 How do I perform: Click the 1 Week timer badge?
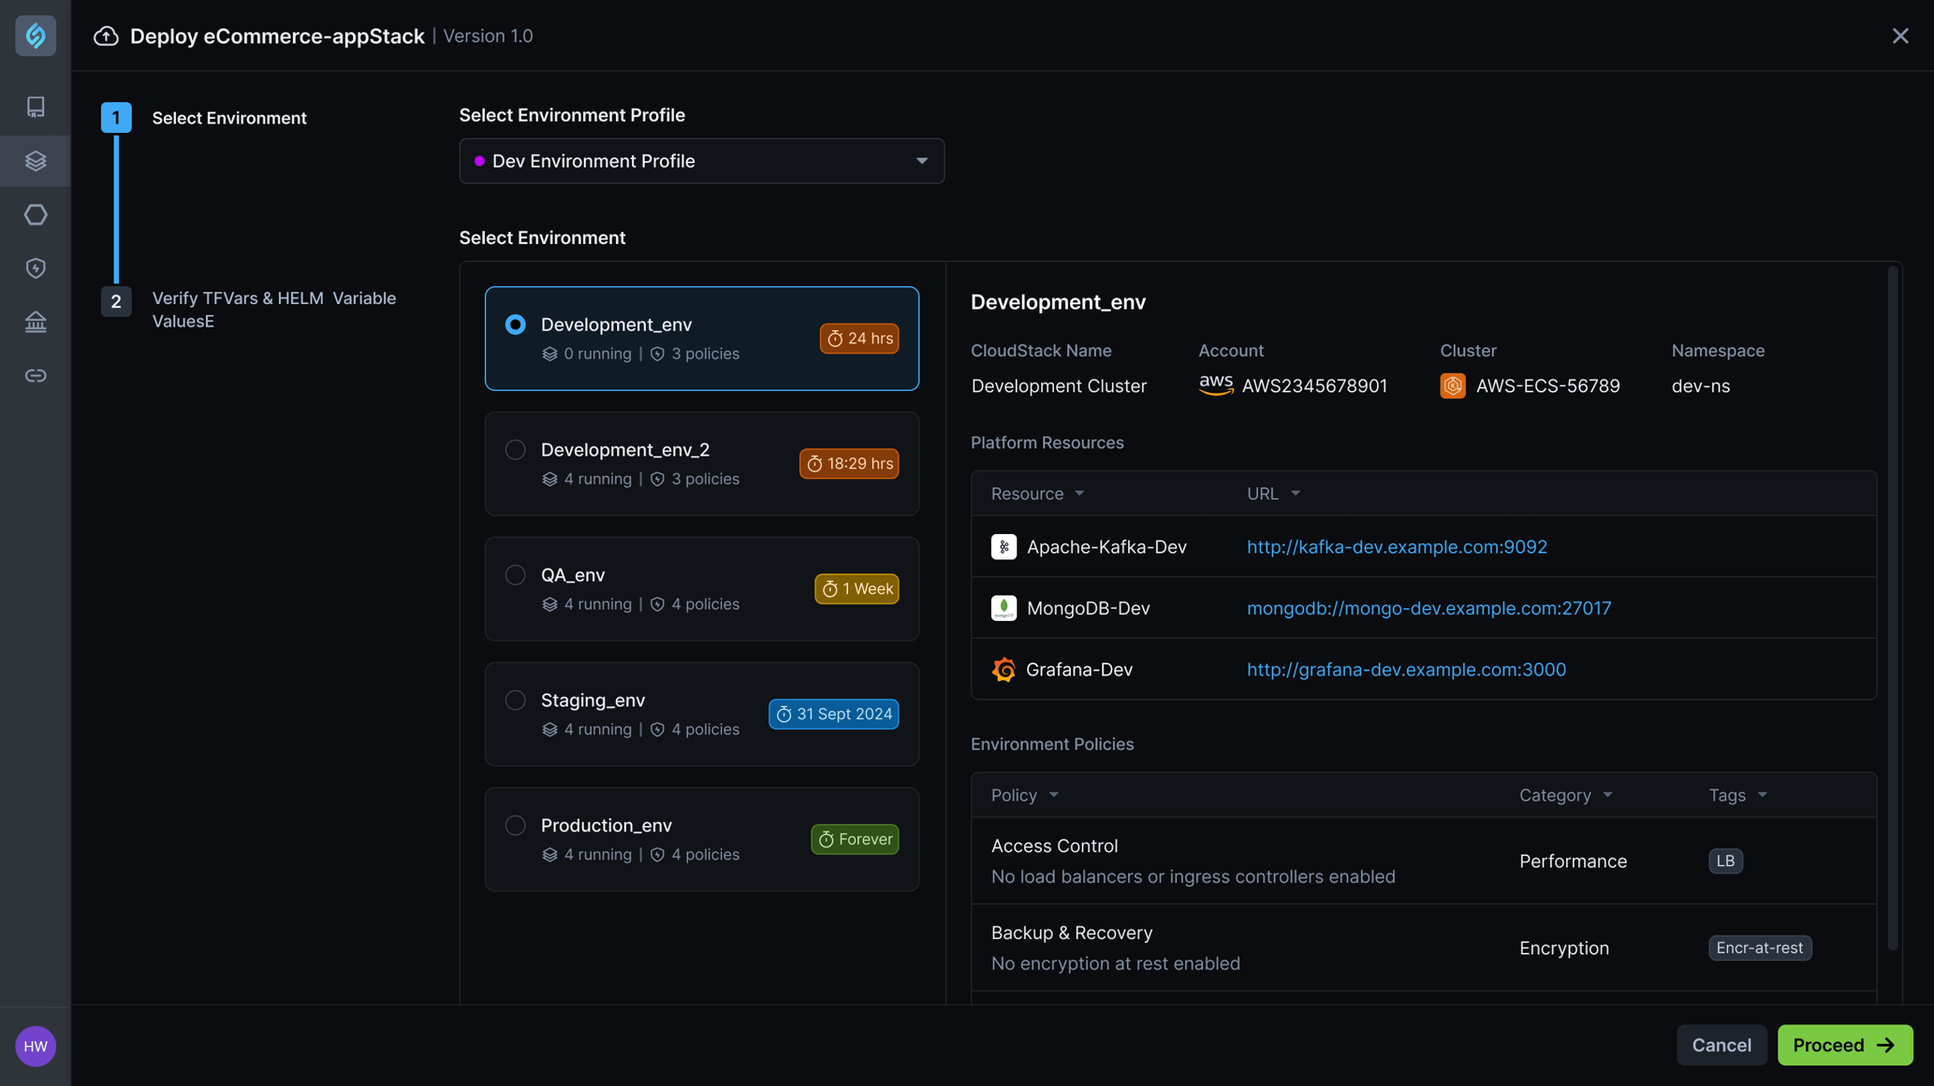(857, 589)
